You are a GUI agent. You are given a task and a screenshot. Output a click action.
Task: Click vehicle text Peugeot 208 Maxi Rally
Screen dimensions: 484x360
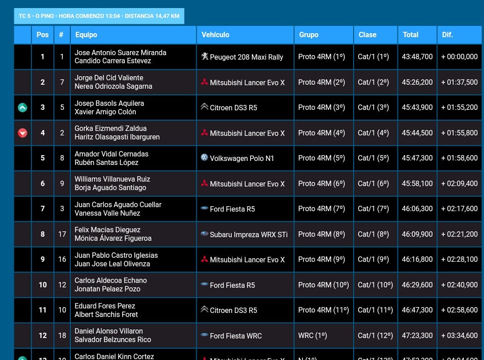[246, 57]
